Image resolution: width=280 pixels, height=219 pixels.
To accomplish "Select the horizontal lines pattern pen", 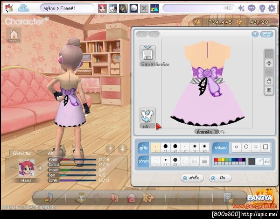I will click(204, 161).
